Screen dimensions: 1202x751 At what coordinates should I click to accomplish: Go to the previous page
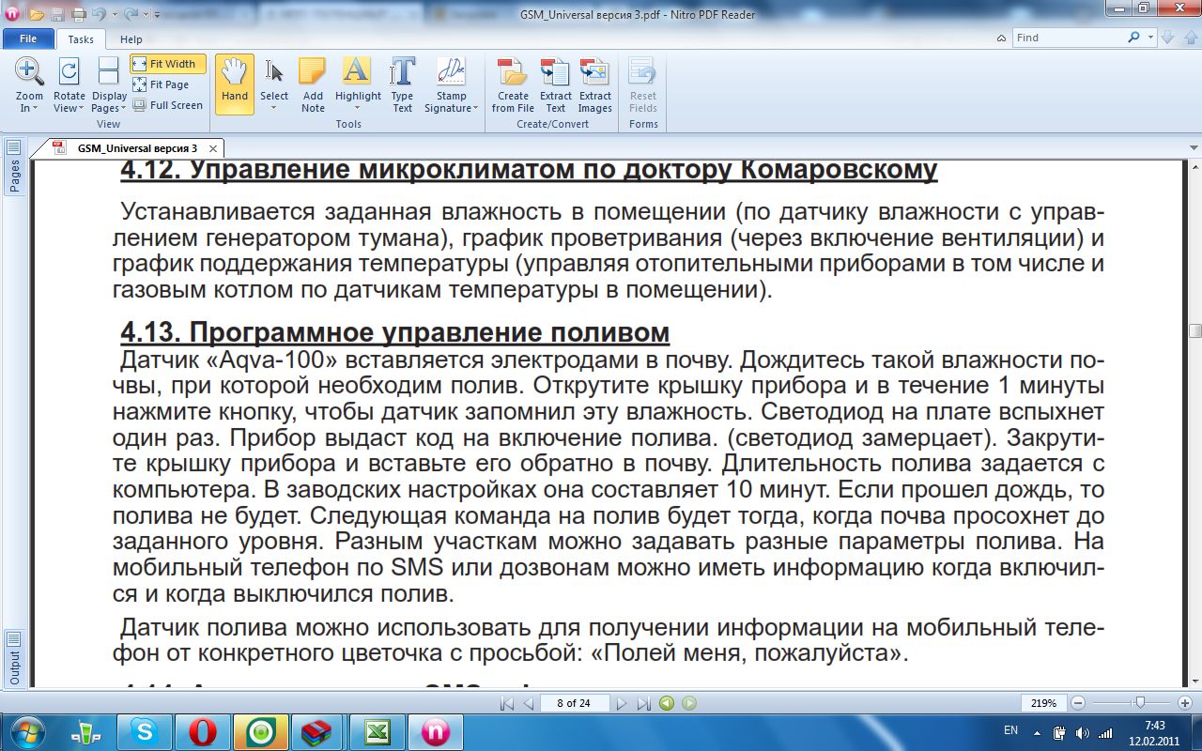click(x=528, y=703)
